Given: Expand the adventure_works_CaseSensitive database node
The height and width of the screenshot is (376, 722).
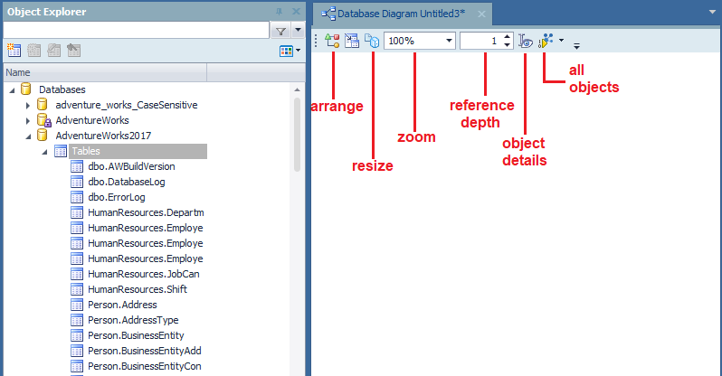Looking at the screenshot, I should point(28,105).
